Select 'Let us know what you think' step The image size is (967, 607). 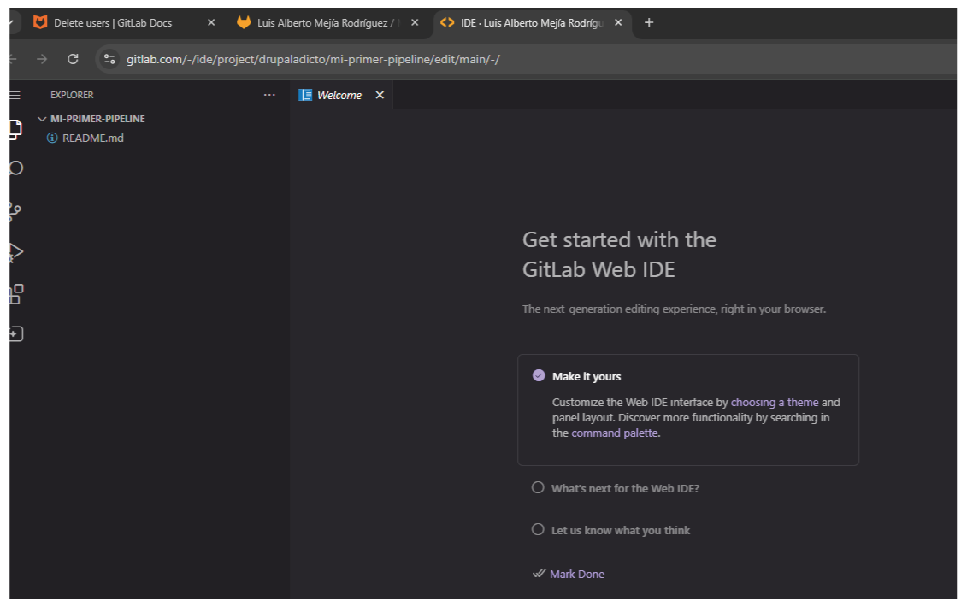(620, 530)
